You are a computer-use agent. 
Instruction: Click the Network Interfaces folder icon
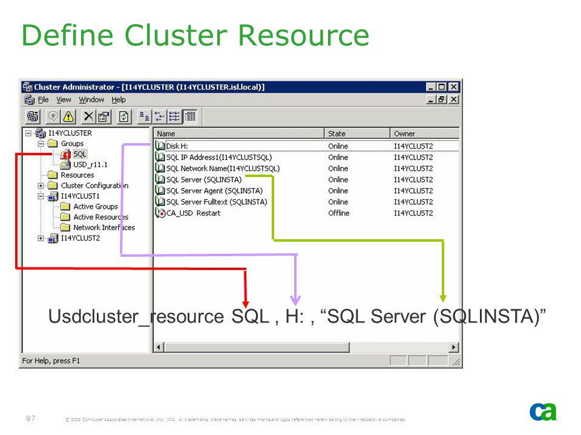point(65,228)
